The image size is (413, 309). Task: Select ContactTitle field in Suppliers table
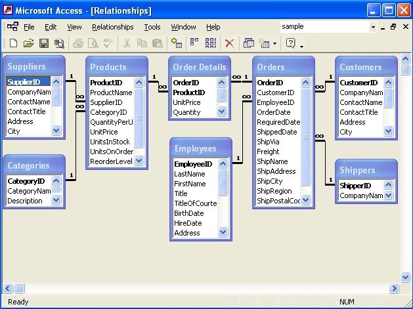coord(28,112)
